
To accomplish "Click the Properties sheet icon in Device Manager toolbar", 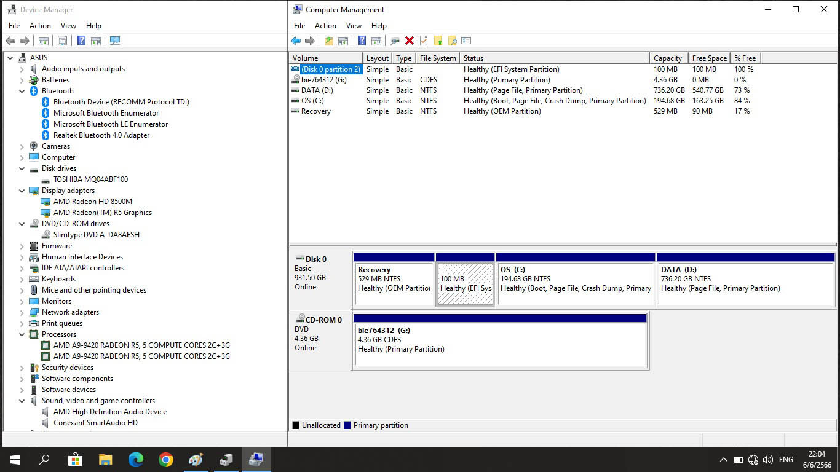I will click(x=62, y=41).
